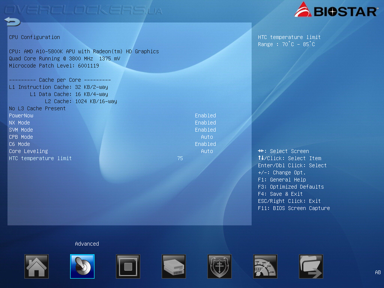384x288 pixels.
Task: Click the ESC/Right Click: Exit hint
Action: click(289, 201)
